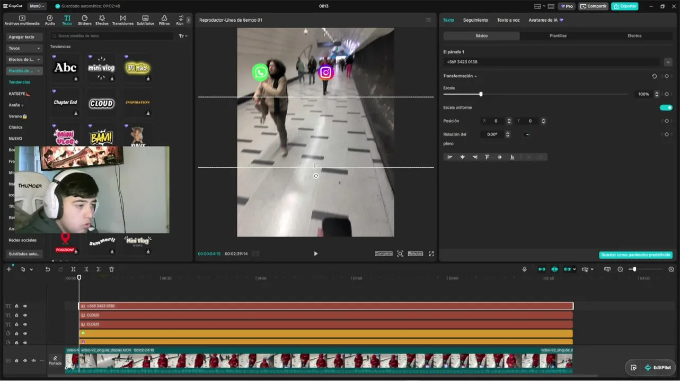
Task: Reset the Transformación settings
Action: [x=654, y=76]
